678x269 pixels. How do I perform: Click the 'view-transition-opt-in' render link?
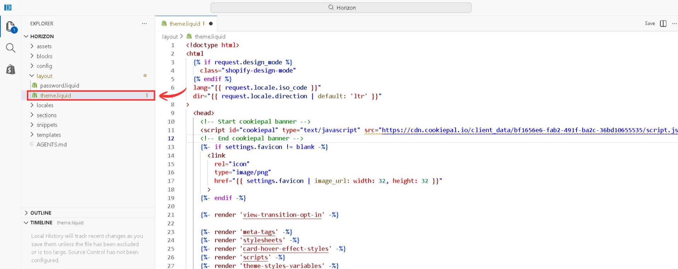tap(282, 215)
